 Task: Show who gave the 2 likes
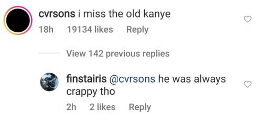click(x=102, y=107)
